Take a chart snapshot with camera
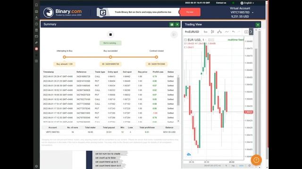 (x=246, y=32)
